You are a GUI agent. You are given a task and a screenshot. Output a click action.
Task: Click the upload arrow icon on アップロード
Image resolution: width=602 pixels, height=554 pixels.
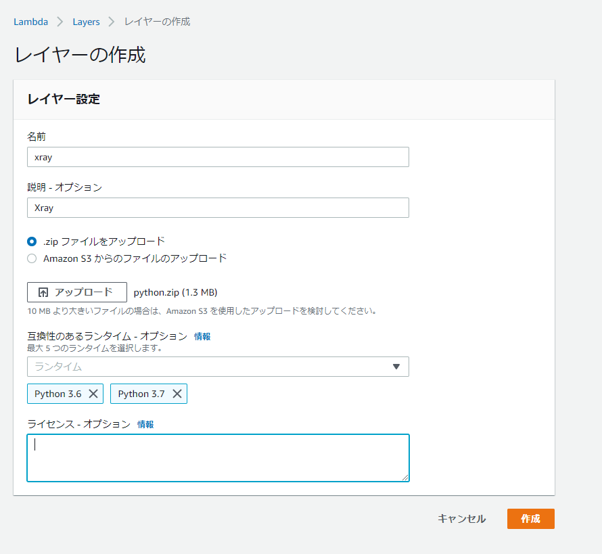click(43, 292)
